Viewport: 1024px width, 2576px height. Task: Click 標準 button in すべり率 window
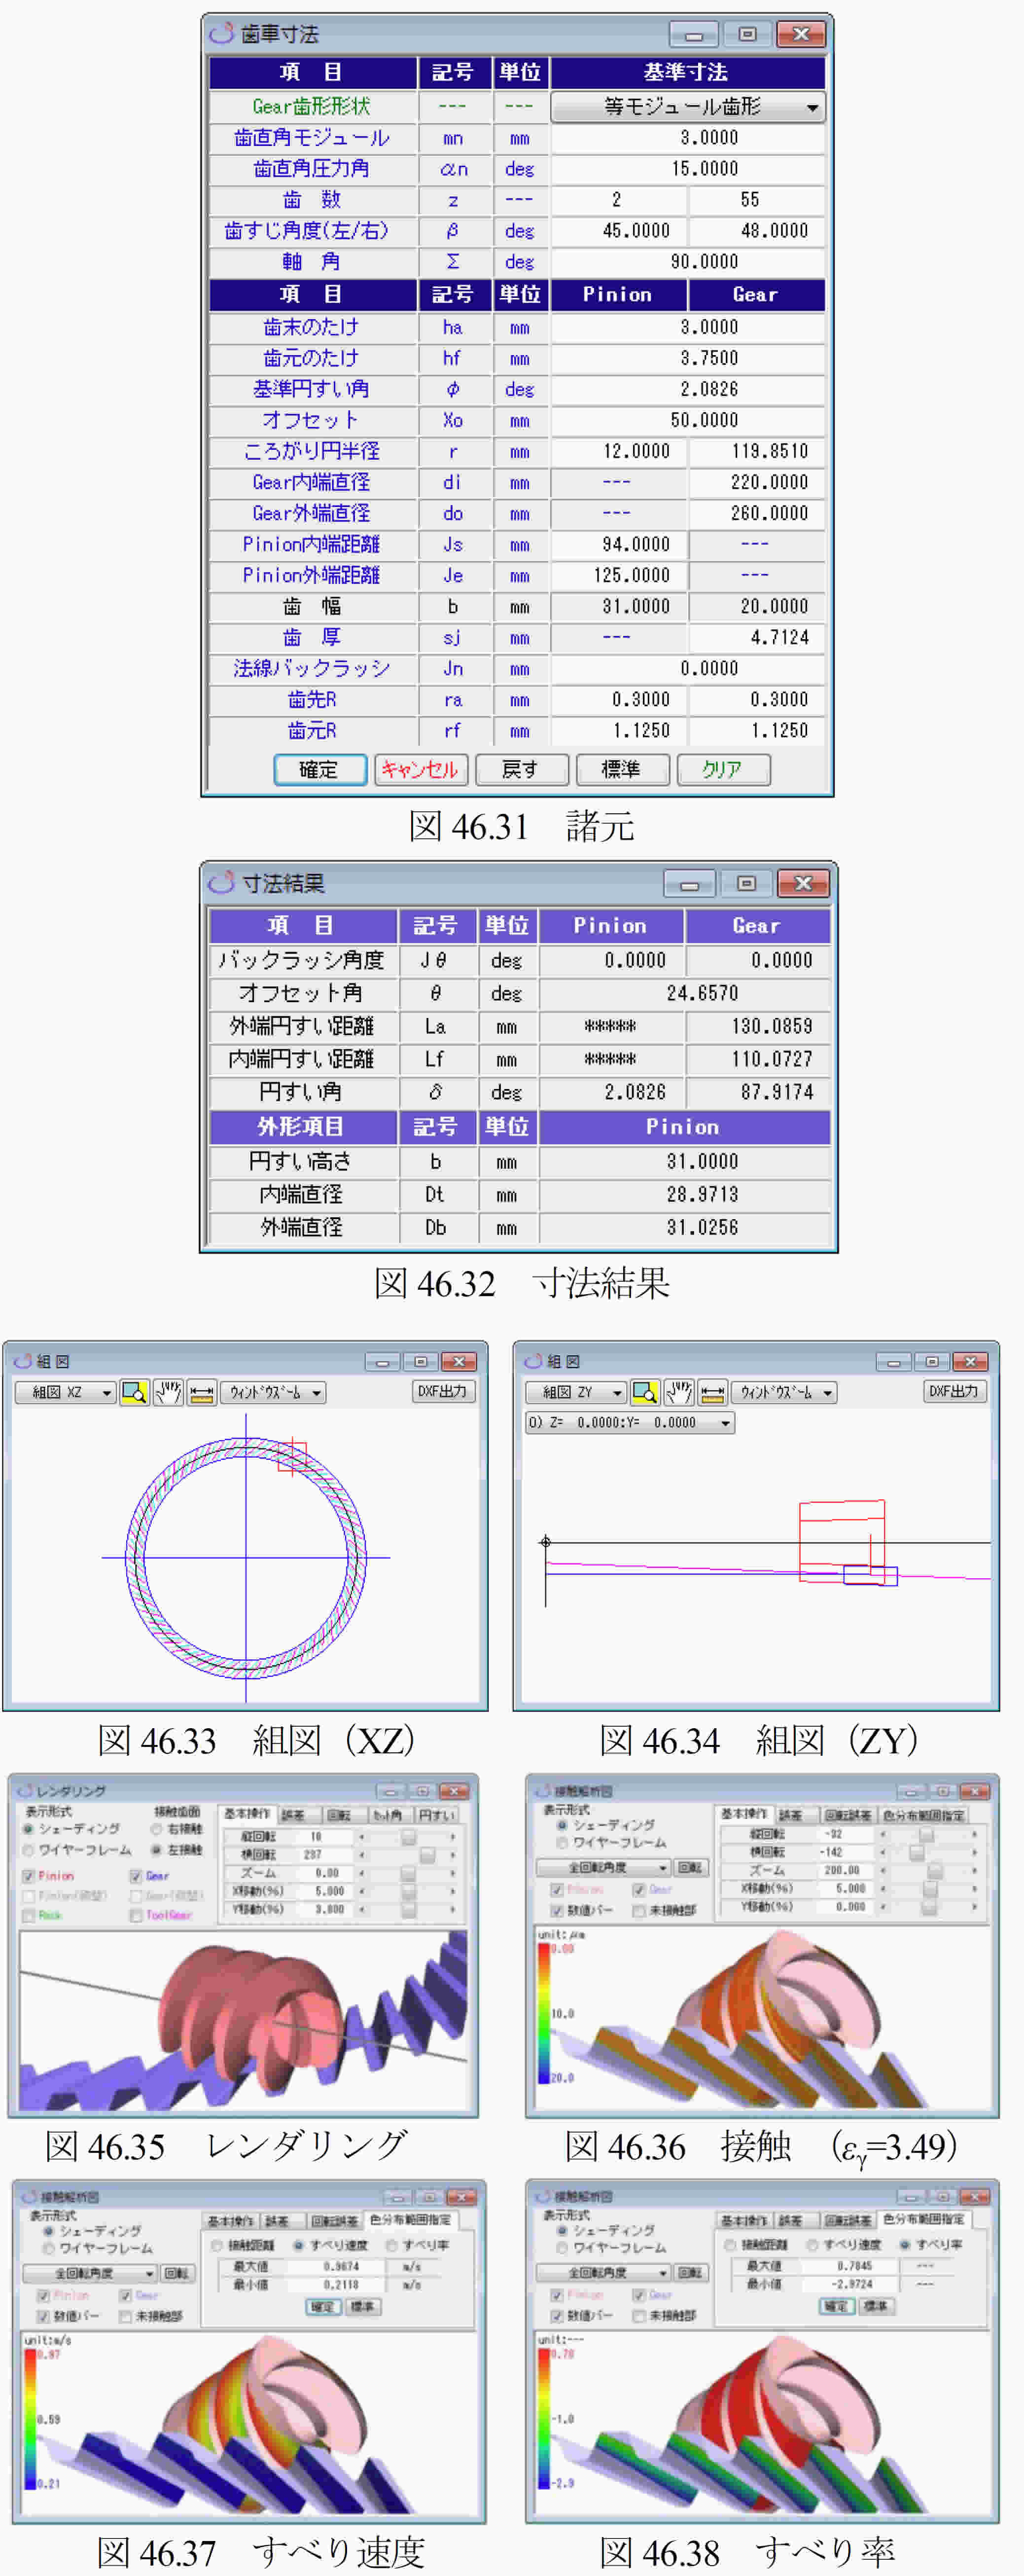(876, 2306)
